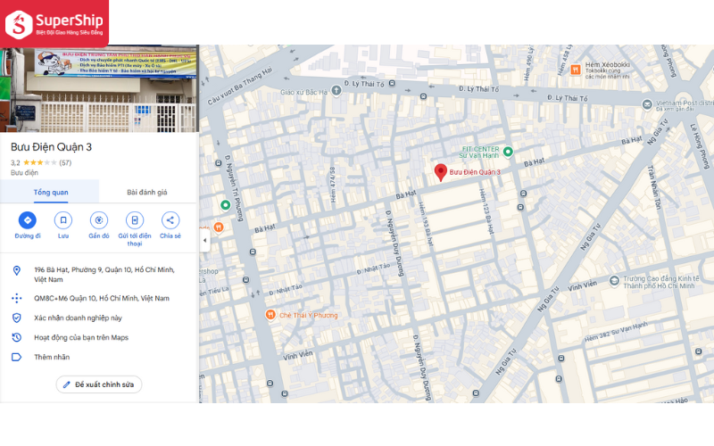Open Trường Cao đẳng Kinh tế school marker
The width and height of the screenshot is (714, 446).
click(614, 281)
